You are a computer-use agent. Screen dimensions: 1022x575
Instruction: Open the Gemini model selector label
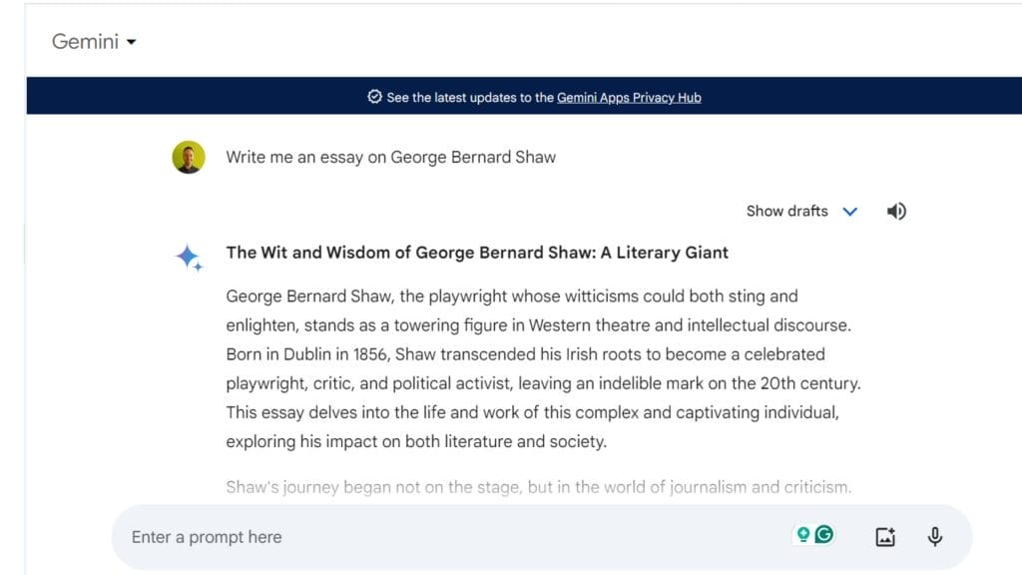pos(86,42)
